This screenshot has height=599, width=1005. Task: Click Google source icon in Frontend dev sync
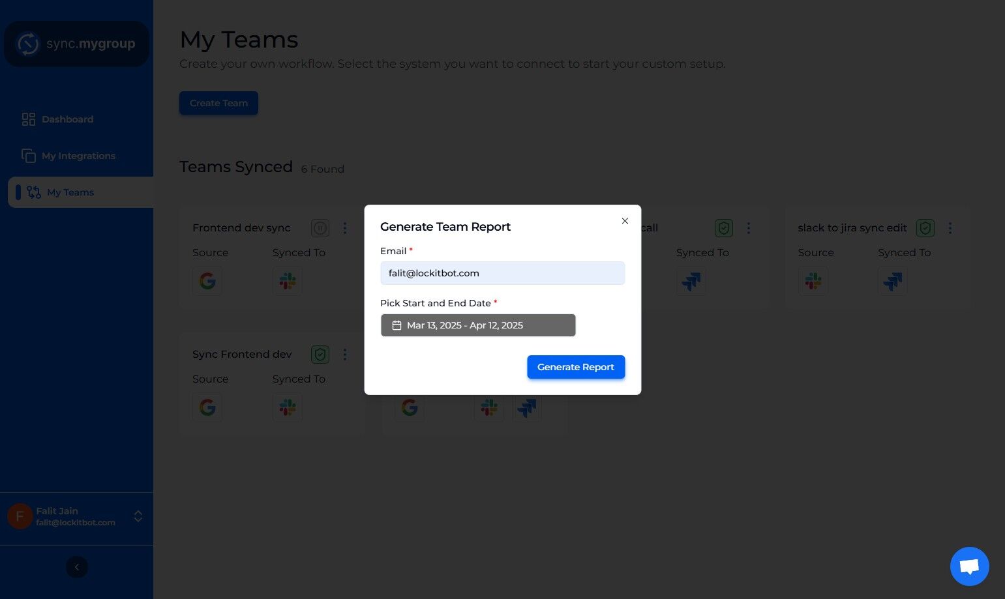click(x=207, y=281)
